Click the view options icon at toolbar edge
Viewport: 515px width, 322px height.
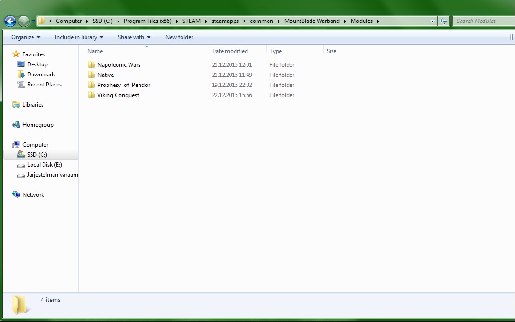(x=512, y=37)
